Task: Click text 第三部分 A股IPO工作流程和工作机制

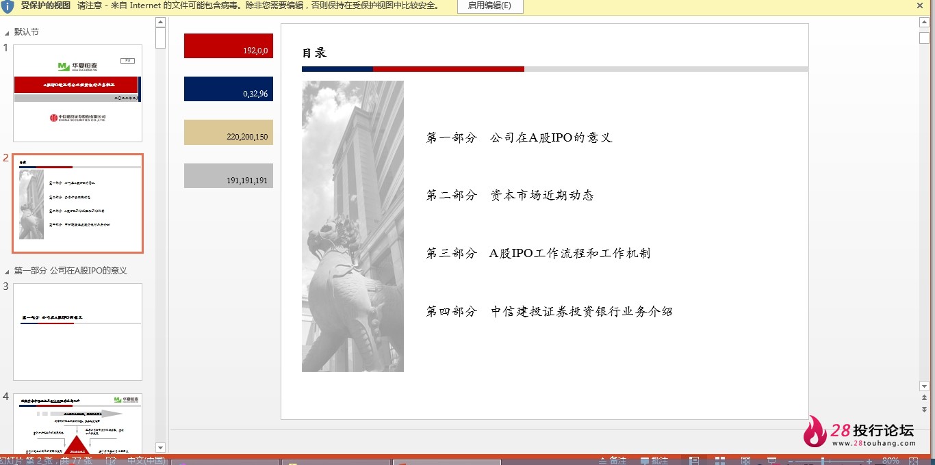Action: [538, 254]
